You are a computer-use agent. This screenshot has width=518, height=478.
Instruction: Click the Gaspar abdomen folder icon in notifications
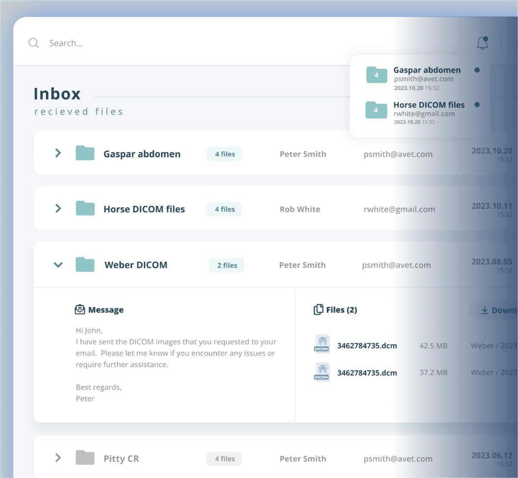point(377,75)
